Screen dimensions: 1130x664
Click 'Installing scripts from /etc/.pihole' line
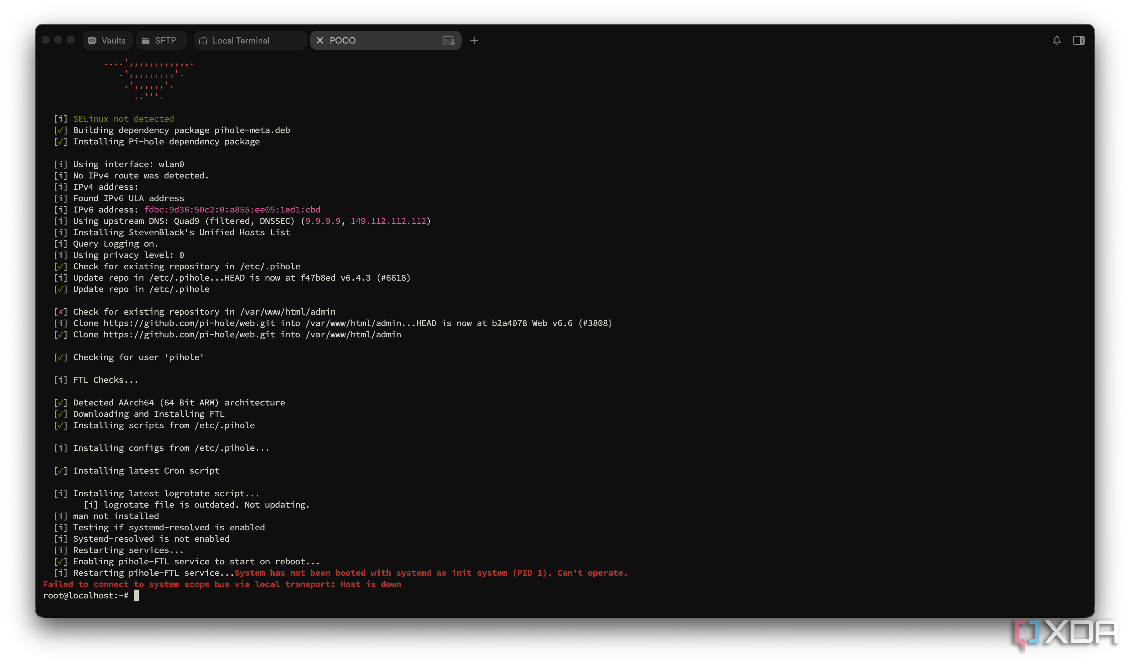(x=154, y=425)
